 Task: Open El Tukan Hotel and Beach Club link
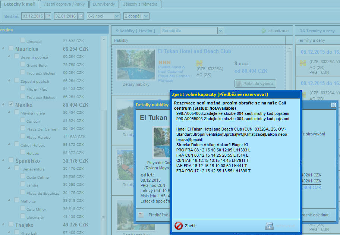click(x=195, y=51)
